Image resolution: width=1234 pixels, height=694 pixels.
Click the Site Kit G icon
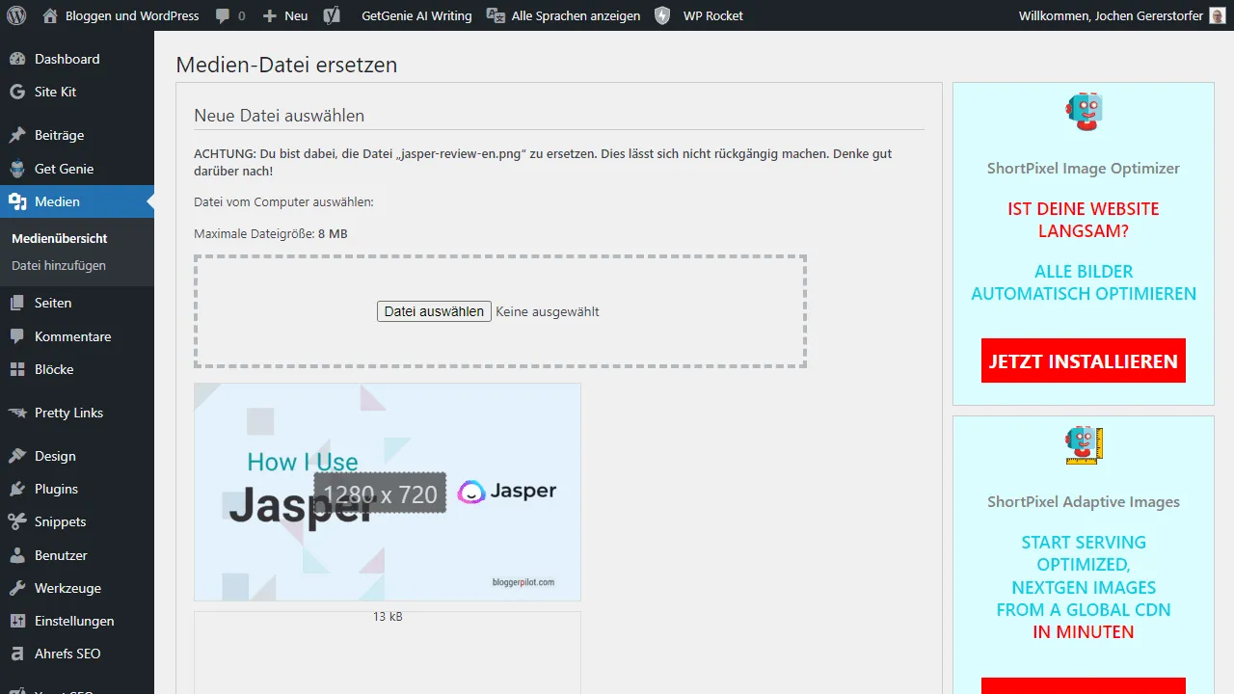[x=17, y=92]
